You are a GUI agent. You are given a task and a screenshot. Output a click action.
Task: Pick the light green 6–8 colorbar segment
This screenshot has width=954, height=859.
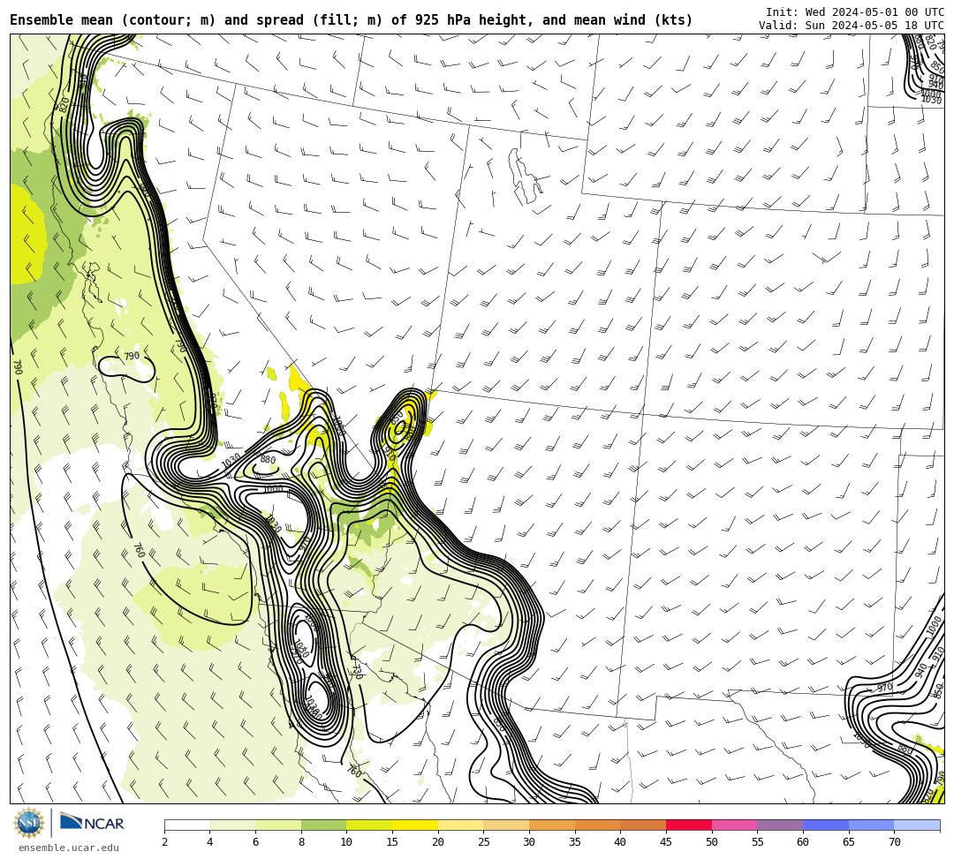coord(278,825)
